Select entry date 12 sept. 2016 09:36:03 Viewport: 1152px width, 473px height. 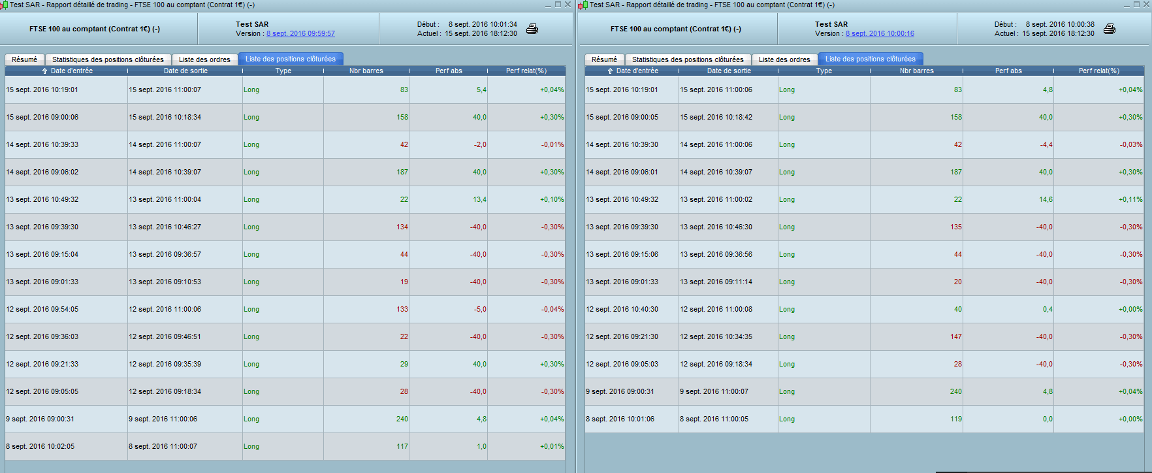tap(42, 337)
